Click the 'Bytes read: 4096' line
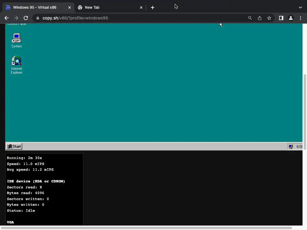 [25, 193]
